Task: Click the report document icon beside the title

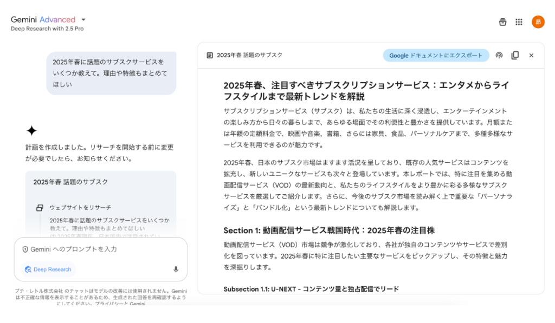Action: pos(210,56)
